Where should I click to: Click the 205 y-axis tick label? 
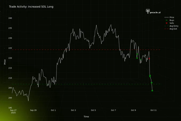pos(10,88)
